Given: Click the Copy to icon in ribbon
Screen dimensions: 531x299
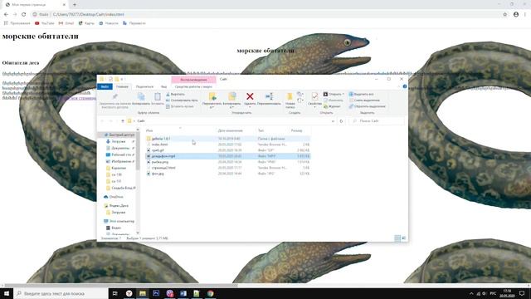Looking at the screenshot, I should tap(232, 96).
